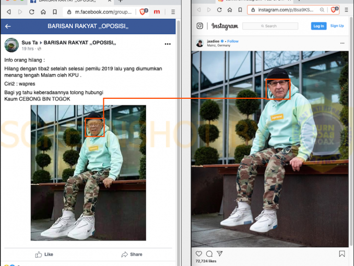Screen dimensions: 354x266
Task: Open the 19 hrs post timestamp
Action: coord(28,49)
